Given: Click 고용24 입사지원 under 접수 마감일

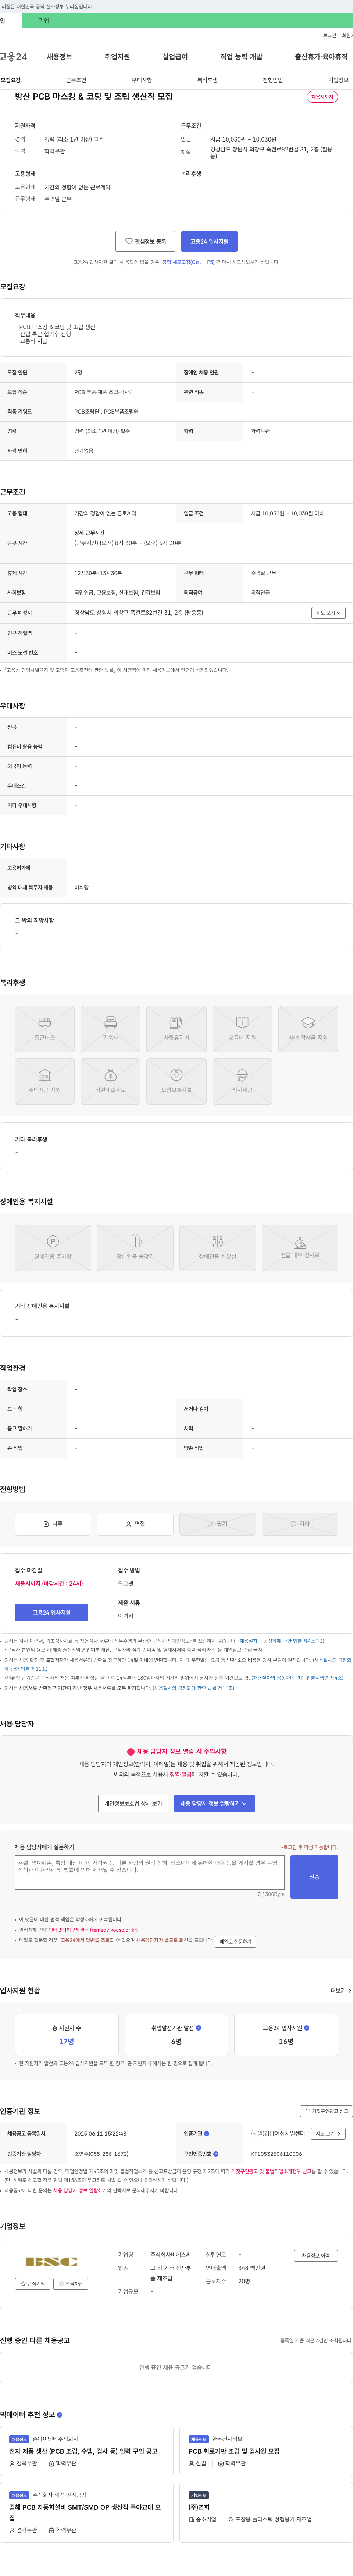Looking at the screenshot, I should click(52, 1613).
